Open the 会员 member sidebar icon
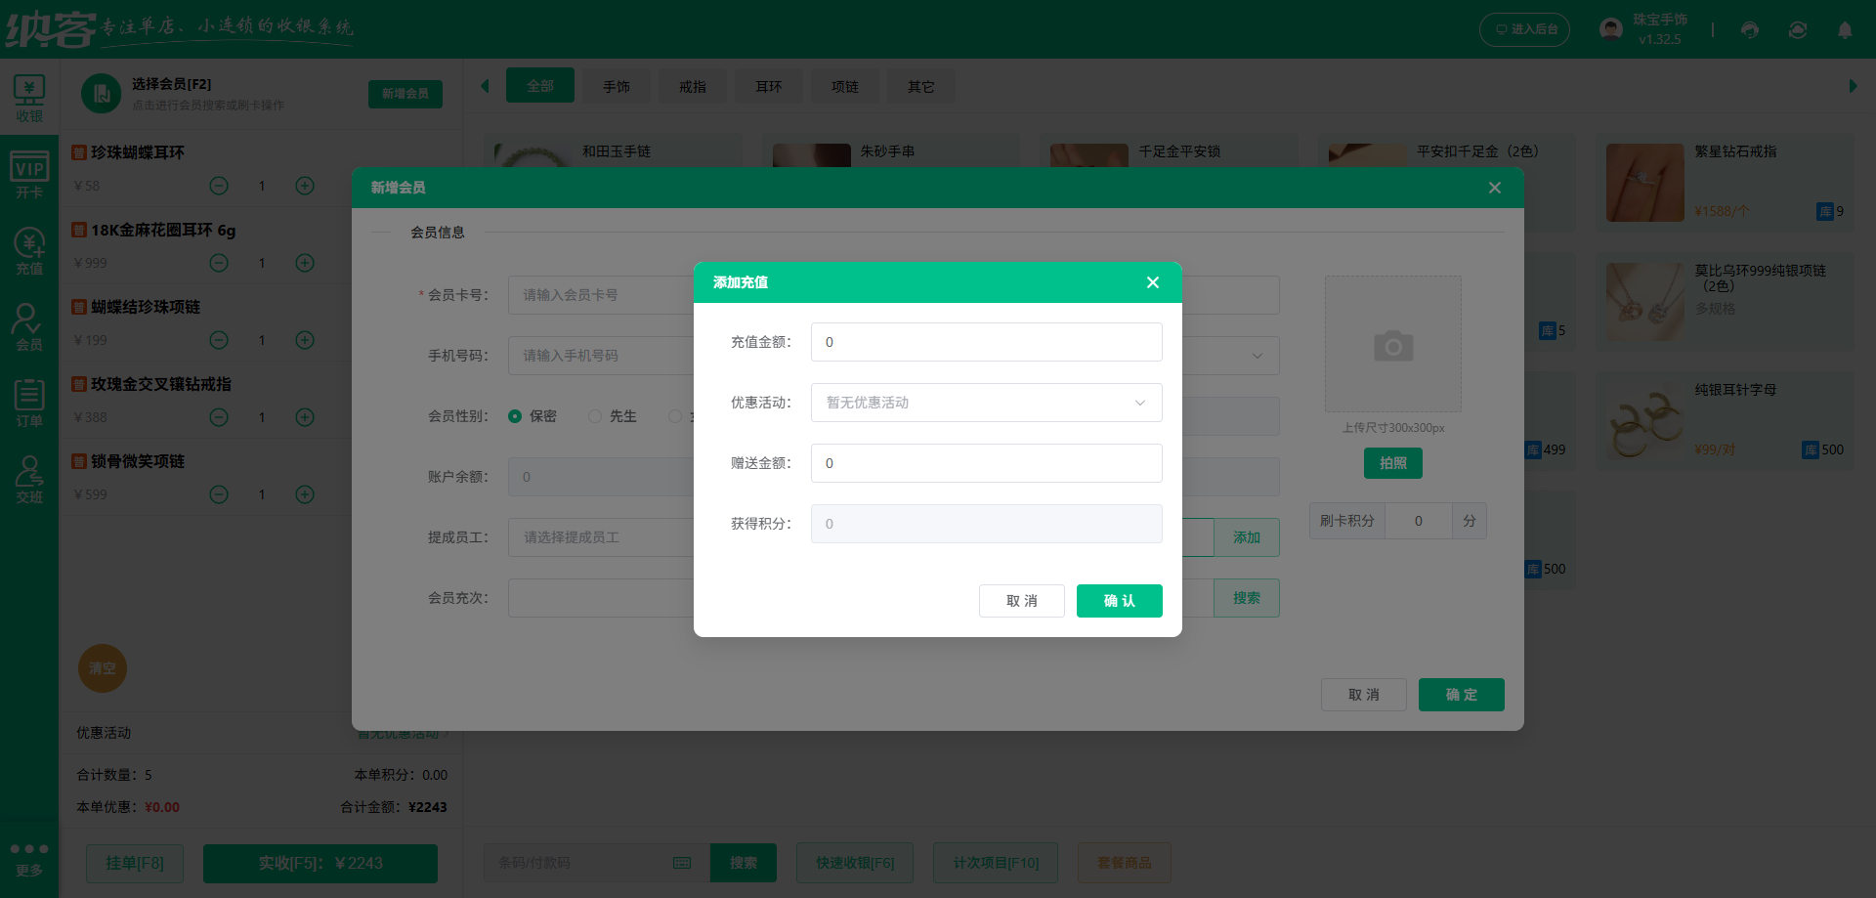 pyautogui.click(x=29, y=326)
